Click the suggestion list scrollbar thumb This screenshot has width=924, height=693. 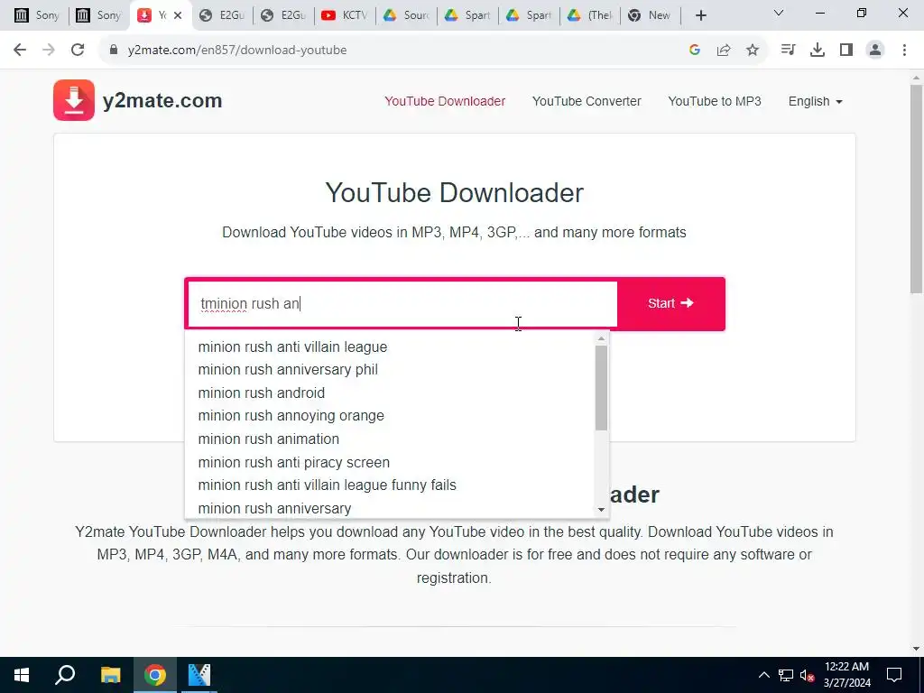(x=601, y=388)
